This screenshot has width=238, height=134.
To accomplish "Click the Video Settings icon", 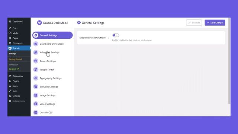I will click(36, 104).
